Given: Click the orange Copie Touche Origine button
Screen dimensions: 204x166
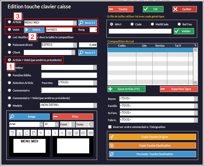Looking at the screenshot, I should point(153,137).
